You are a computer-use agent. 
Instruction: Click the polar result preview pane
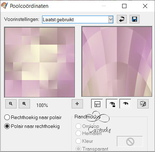coord(117,61)
